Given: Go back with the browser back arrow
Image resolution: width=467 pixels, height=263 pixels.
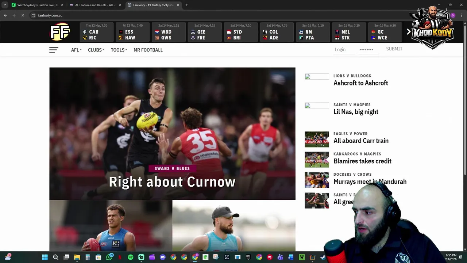Looking at the screenshot, I should 5,15.
